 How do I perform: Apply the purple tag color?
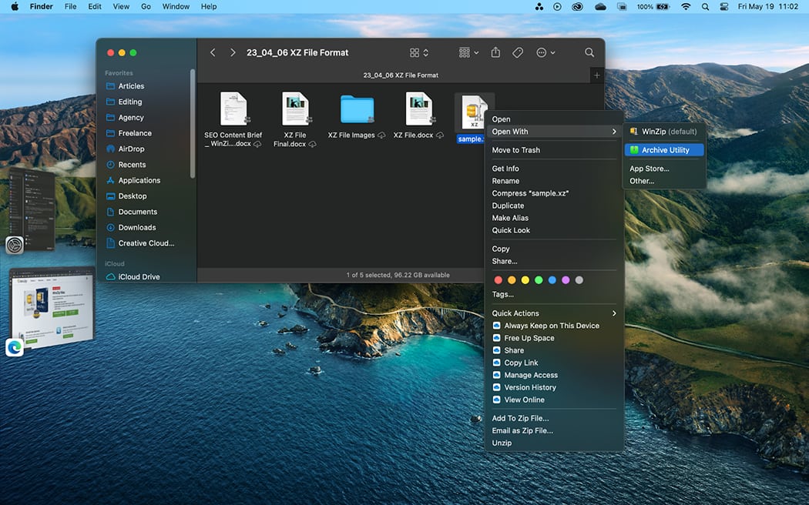(x=566, y=279)
